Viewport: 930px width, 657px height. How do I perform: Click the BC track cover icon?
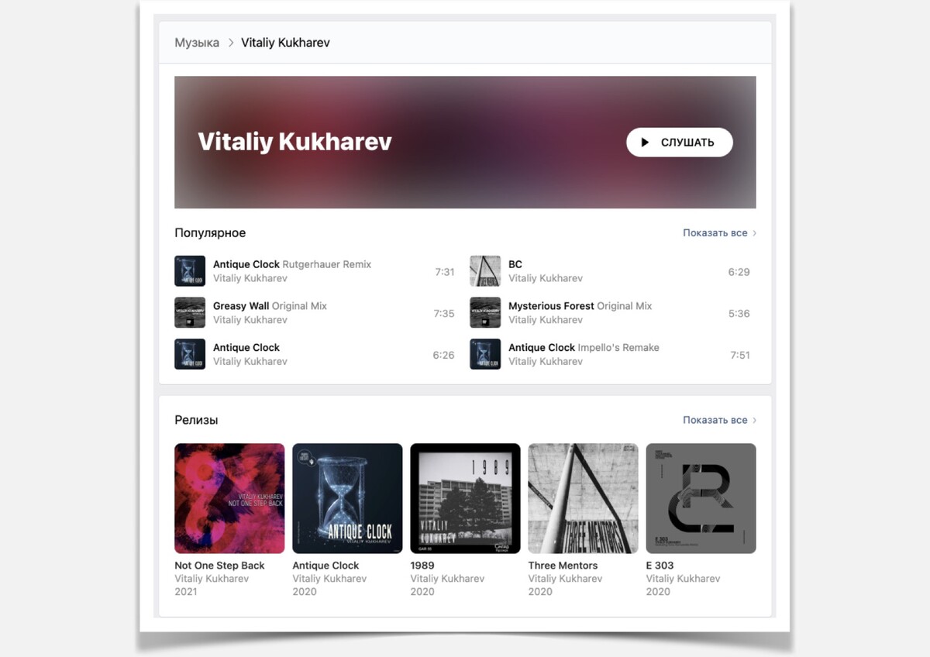pyautogui.click(x=485, y=271)
